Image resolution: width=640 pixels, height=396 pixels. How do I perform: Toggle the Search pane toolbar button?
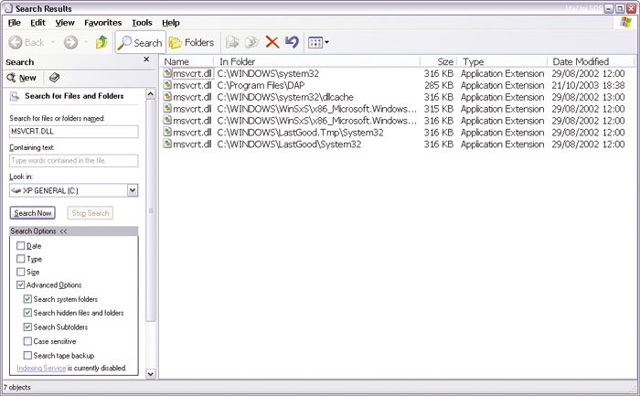point(141,42)
